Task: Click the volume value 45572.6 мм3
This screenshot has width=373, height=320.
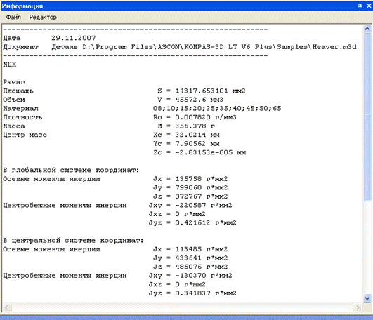Action: 199,100
